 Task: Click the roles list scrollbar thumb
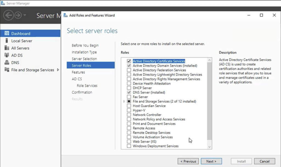(x=209, y=101)
